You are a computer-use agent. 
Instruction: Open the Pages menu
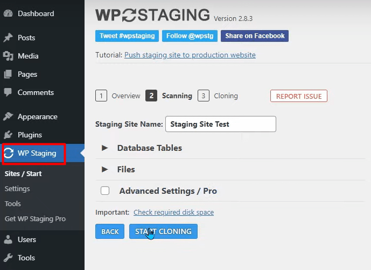[x=27, y=74]
